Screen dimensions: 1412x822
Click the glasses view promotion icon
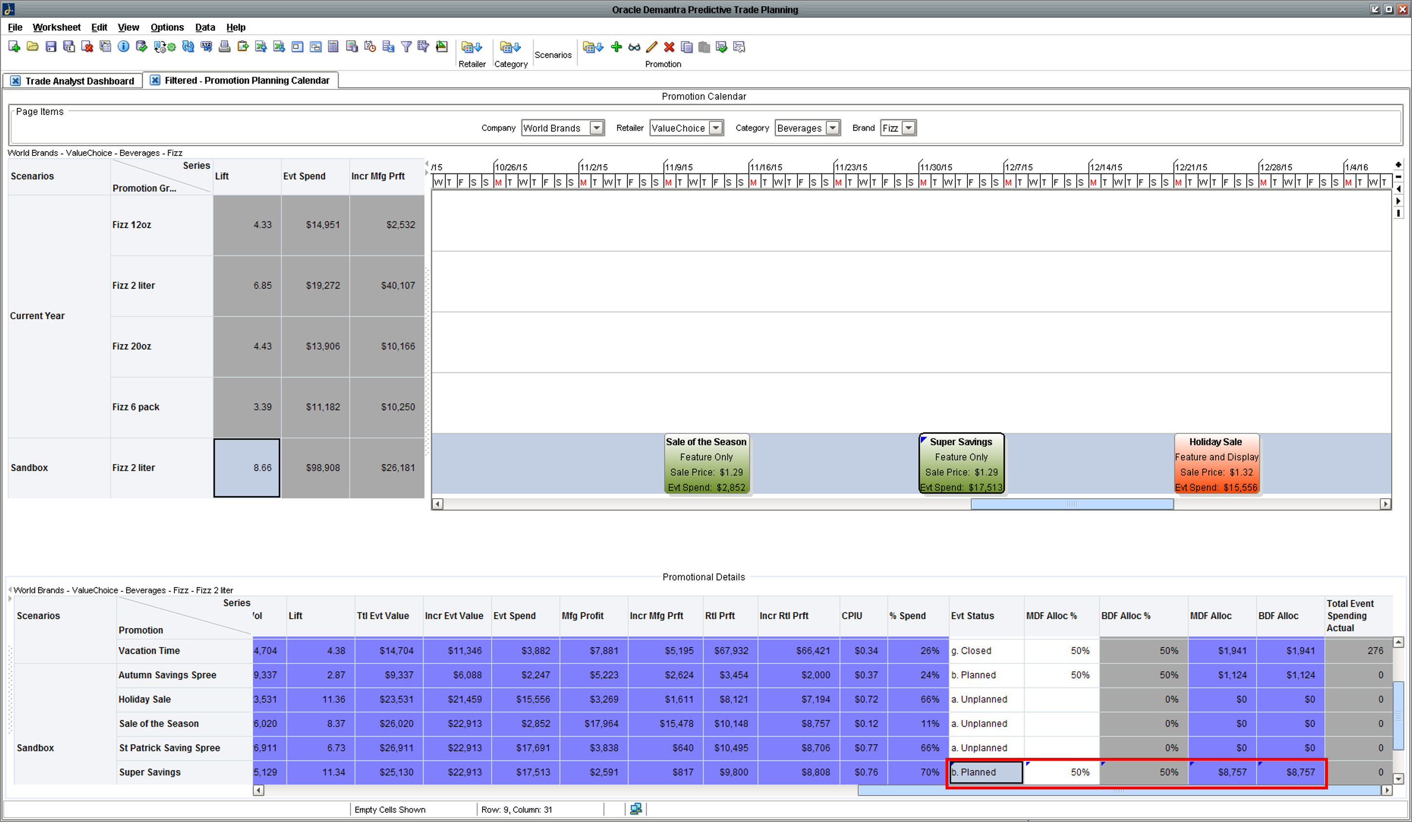(x=634, y=47)
